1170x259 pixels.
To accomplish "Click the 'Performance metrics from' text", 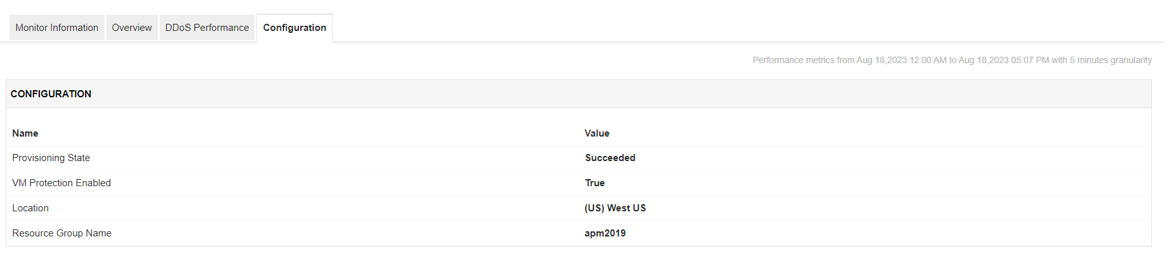I will pyautogui.click(x=803, y=60).
